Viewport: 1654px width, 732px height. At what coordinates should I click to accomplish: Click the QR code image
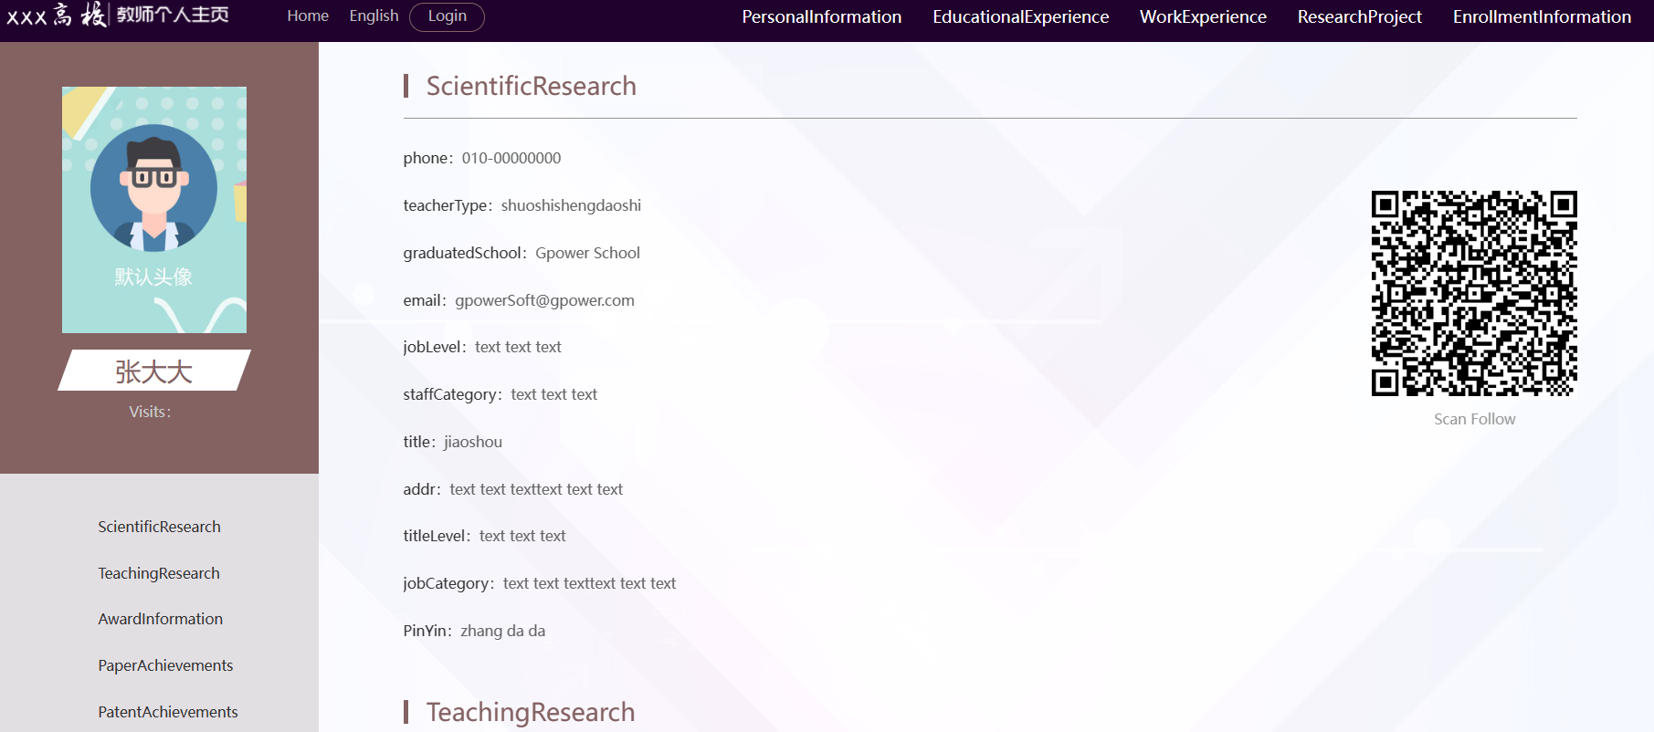click(1473, 293)
